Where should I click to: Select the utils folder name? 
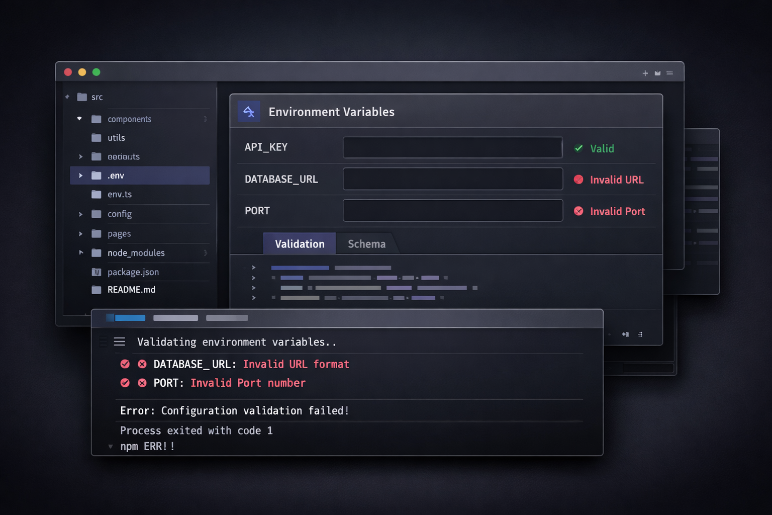click(x=116, y=138)
